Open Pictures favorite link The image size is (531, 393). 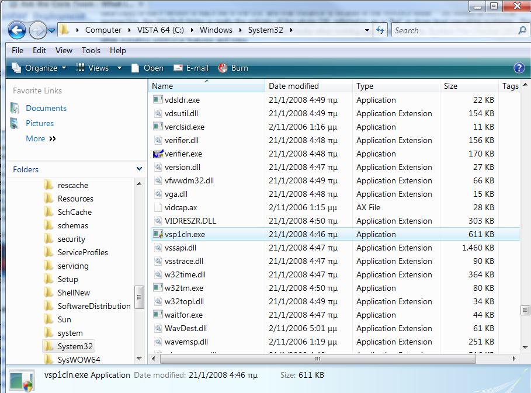click(x=40, y=124)
